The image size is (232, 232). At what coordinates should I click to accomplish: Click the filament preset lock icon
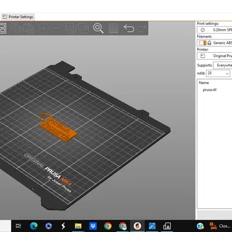pyautogui.click(x=209, y=43)
